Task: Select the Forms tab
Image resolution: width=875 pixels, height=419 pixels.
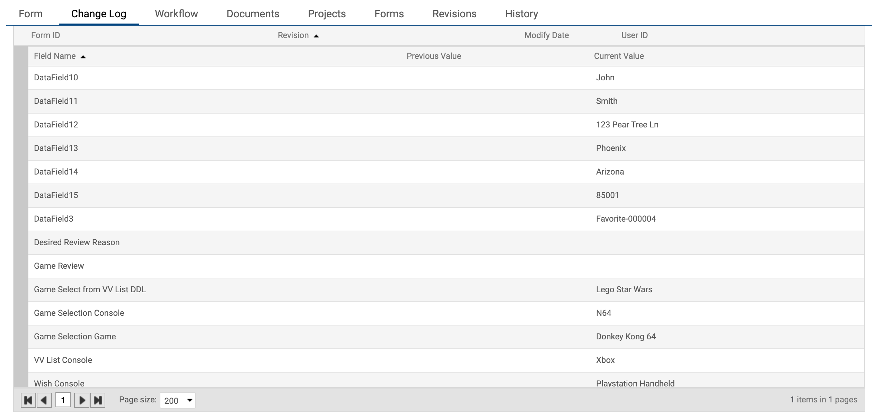Action: pos(389,14)
